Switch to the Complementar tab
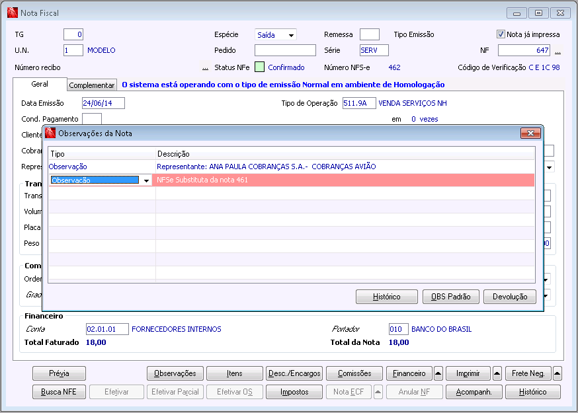The image size is (578, 413). tap(93, 85)
